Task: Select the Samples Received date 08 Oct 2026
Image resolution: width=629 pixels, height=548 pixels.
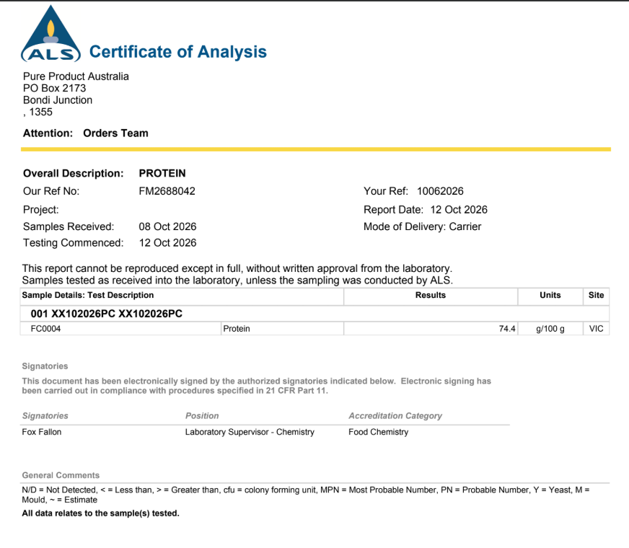Action: pyautogui.click(x=167, y=226)
